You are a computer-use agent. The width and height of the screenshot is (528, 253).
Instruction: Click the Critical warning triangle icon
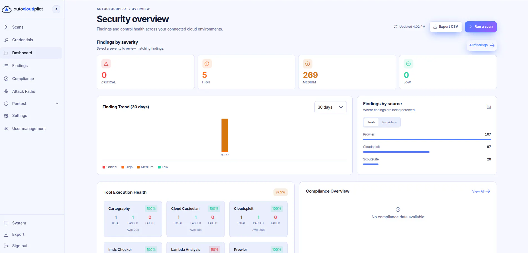click(x=106, y=64)
